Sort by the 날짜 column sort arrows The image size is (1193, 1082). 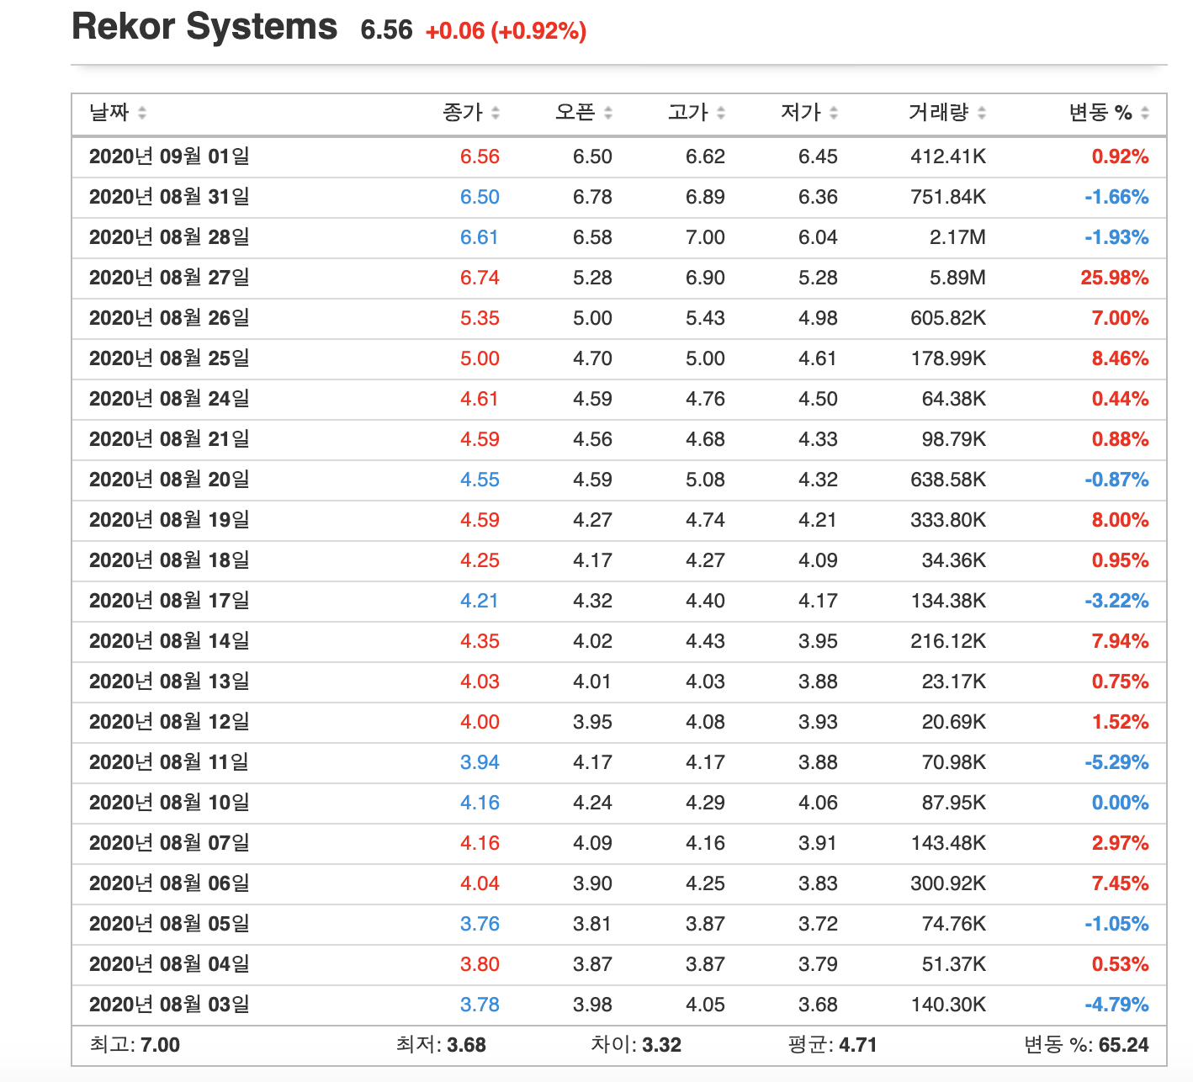[142, 113]
